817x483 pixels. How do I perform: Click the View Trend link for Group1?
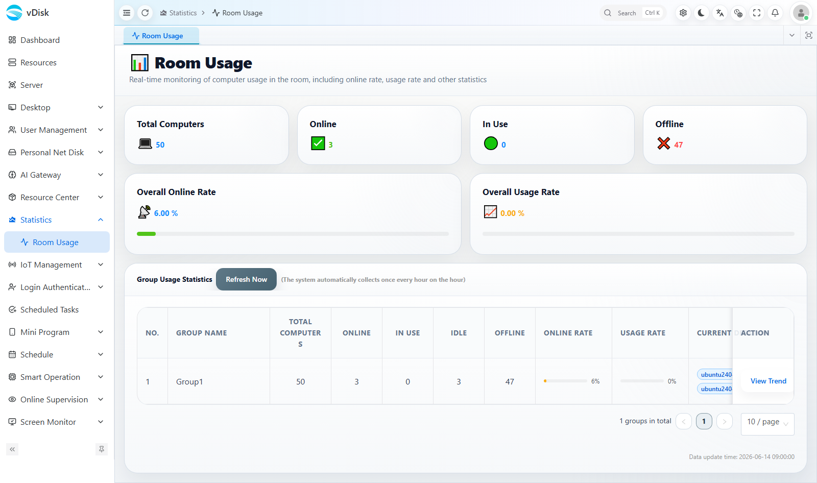point(768,381)
